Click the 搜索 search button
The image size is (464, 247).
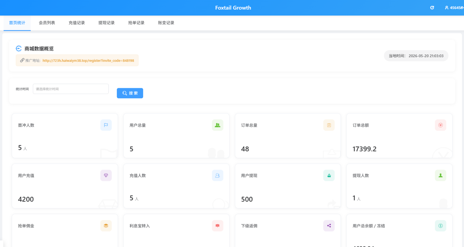click(x=130, y=93)
